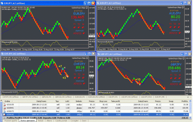Click the 103.55 profit cell
Image resolution: width=193 pixels, height=122 pixels.
(x=185, y=108)
